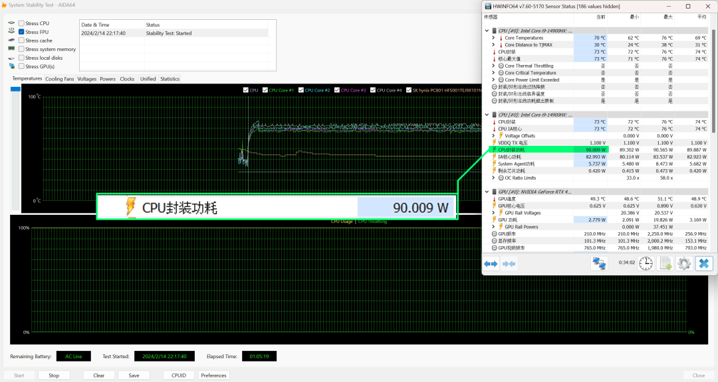The height and width of the screenshot is (382, 718).
Task: Click the AIDA64 flame icon in title bar
Action: (4, 5)
